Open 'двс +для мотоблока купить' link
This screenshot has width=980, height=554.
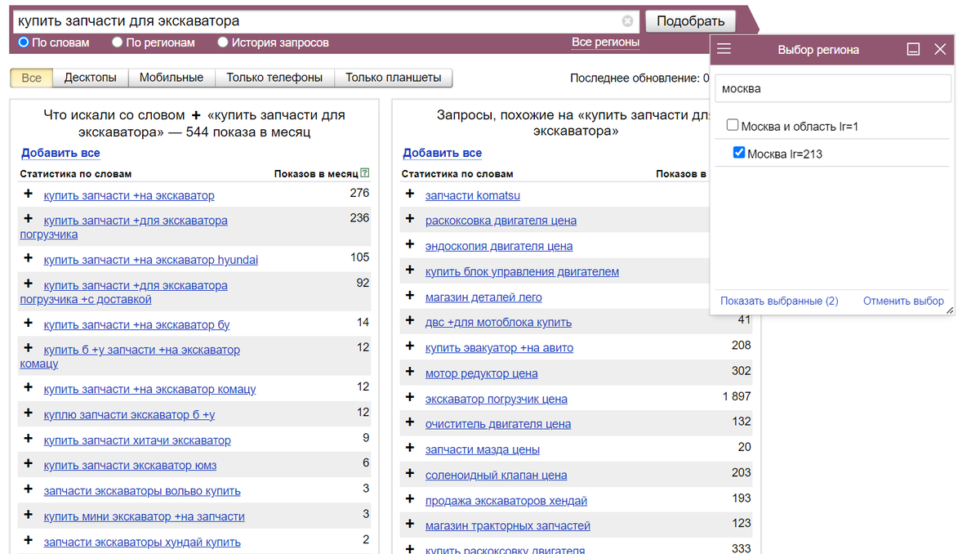[x=498, y=322]
